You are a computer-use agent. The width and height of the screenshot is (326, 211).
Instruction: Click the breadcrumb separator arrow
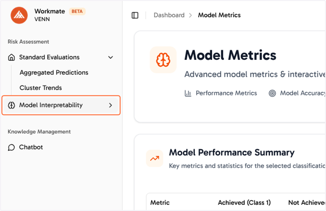tap(191, 15)
